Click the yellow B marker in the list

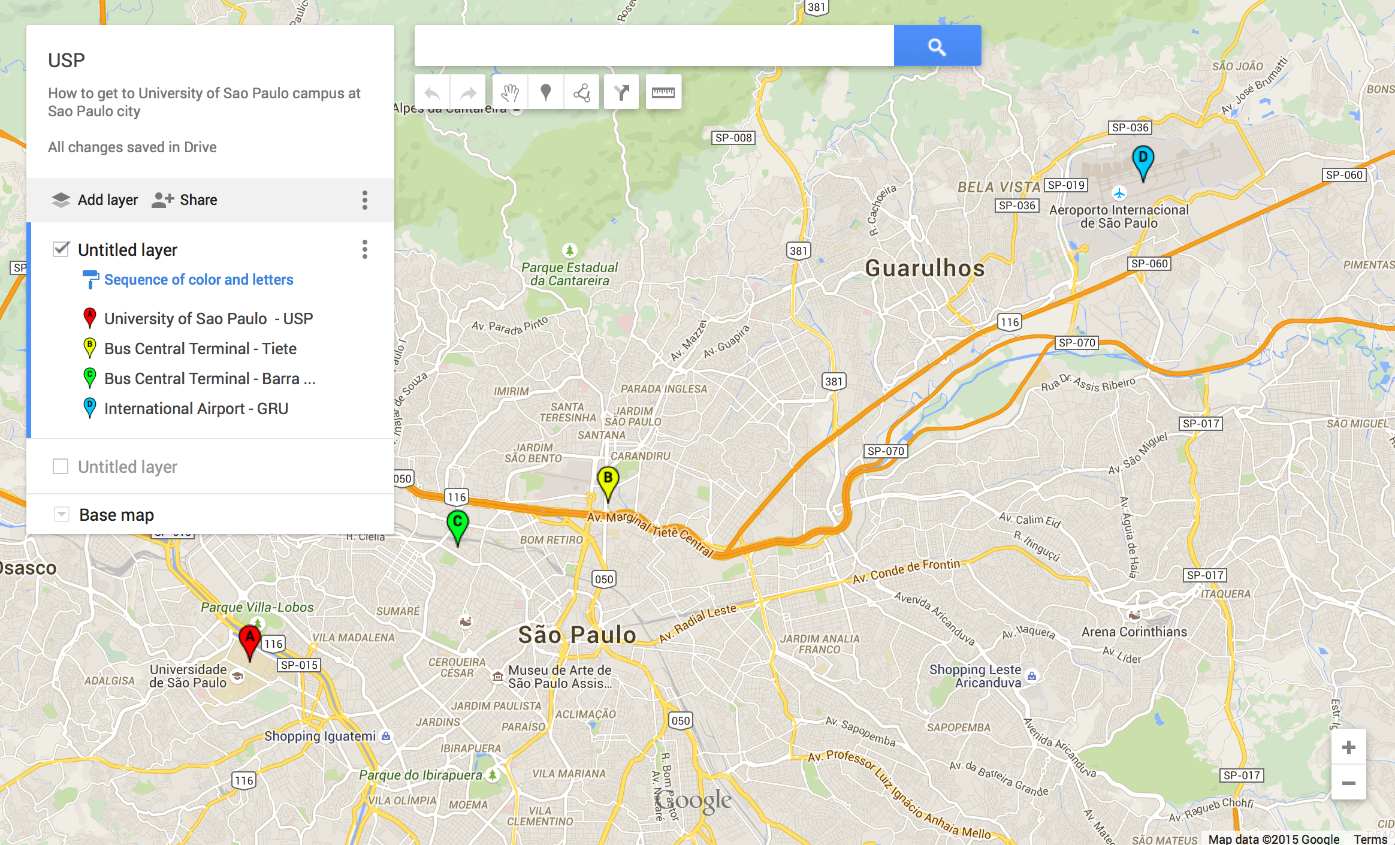90,348
